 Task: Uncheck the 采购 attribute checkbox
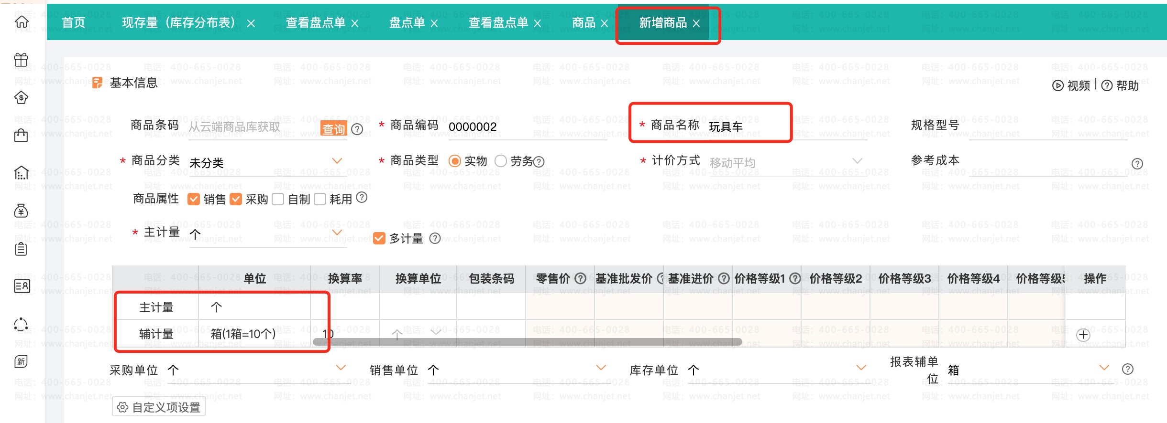pos(236,199)
